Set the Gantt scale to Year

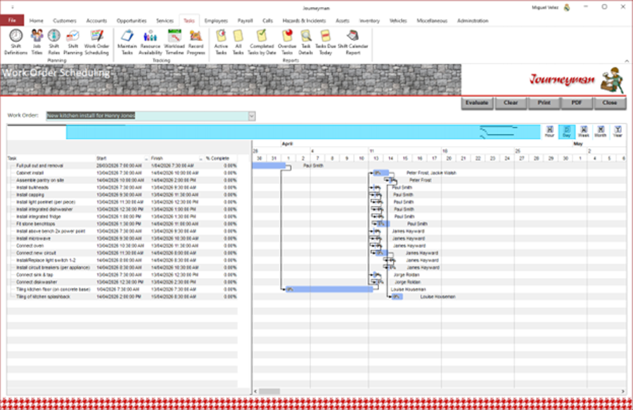(x=618, y=131)
